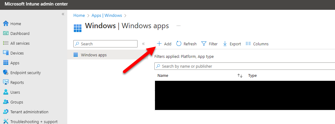This screenshot has height=124, width=335.
Task: Click the Export button label
Action: click(235, 44)
